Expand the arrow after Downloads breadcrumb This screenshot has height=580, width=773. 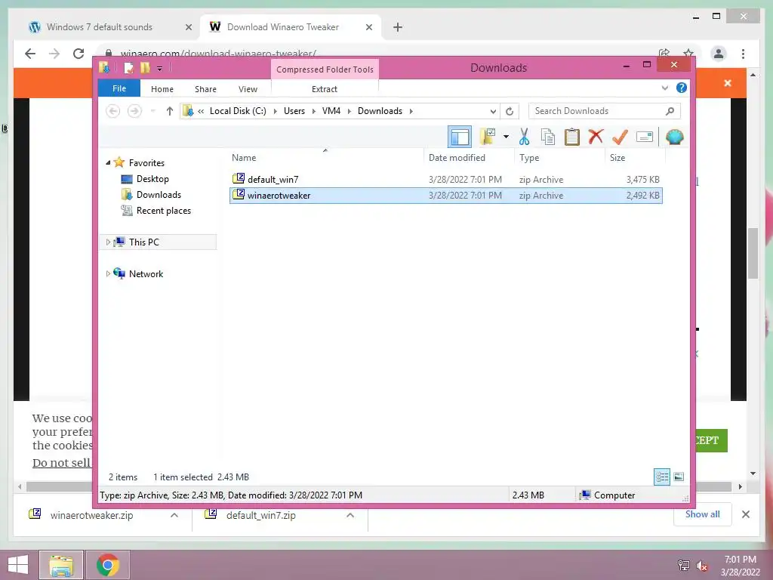[x=411, y=112]
